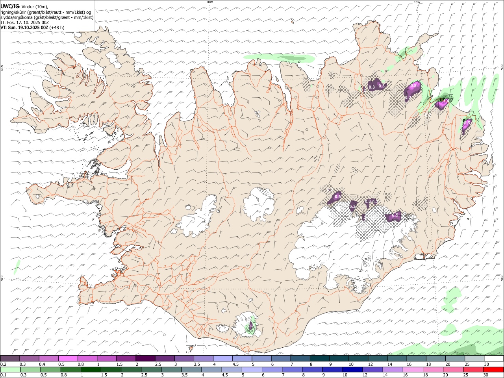
Task: Click the 'VT: Sun. 19.10.2025 00Z (+48 h)' line
Action: coord(32,28)
